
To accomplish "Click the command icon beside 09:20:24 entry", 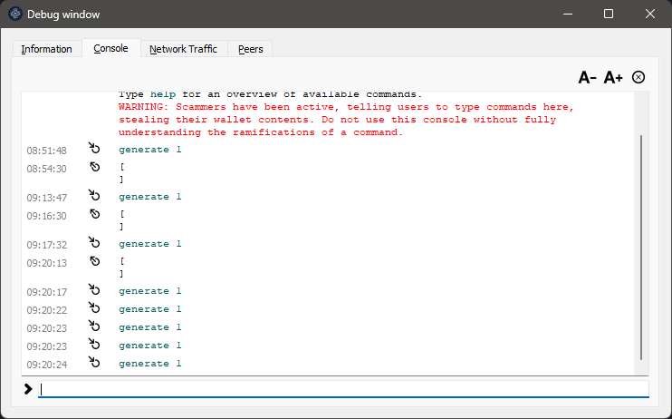I will pos(94,363).
